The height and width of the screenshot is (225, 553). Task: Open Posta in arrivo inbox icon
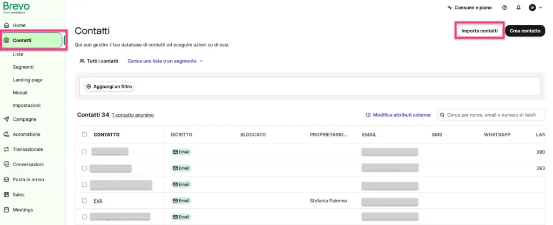coord(6,180)
